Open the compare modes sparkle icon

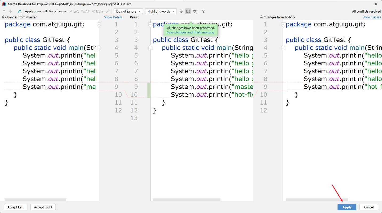19,11
